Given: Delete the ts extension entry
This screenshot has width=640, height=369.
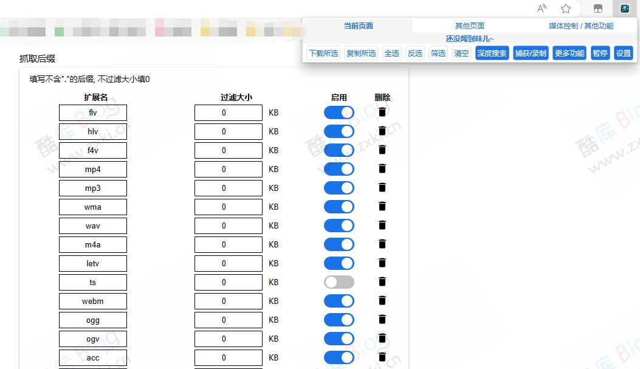Looking at the screenshot, I should (x=382, y=281).
